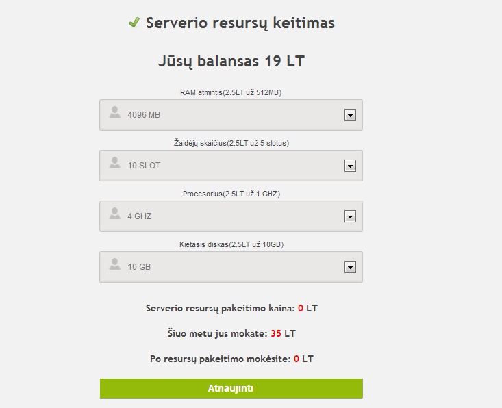
Task: Click the Serverio resursų keitimas heading
Action: click(x=240, y=23)
